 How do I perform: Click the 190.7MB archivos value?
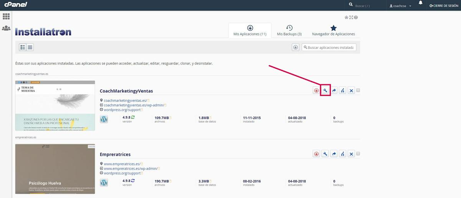pos(162,181)
